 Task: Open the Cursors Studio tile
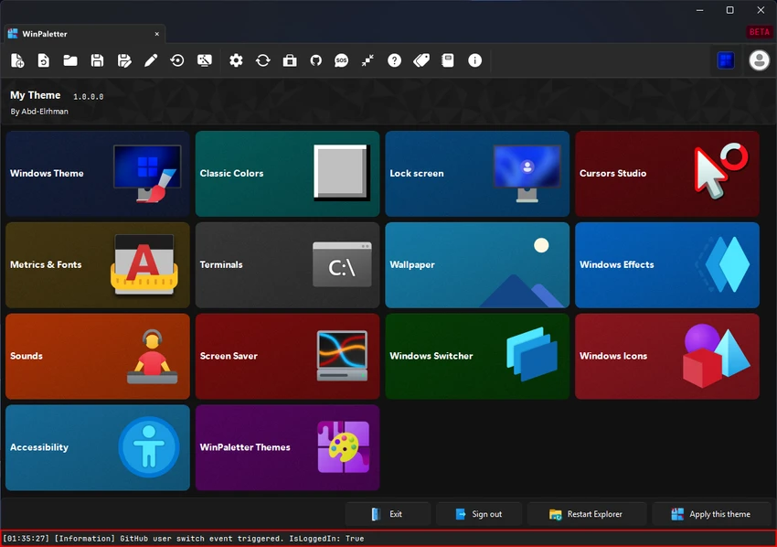(x=667, y=174)
